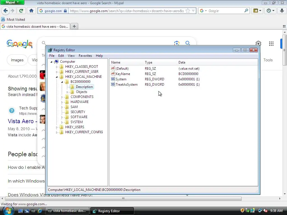Open the bookmarks menu toolbar button

click(257, 11)
